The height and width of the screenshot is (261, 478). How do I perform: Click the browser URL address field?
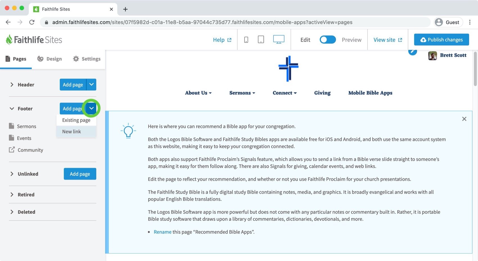236,22
